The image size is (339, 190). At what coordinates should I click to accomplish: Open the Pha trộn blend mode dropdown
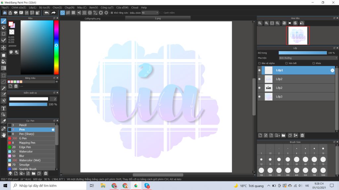tap(308, 58)
